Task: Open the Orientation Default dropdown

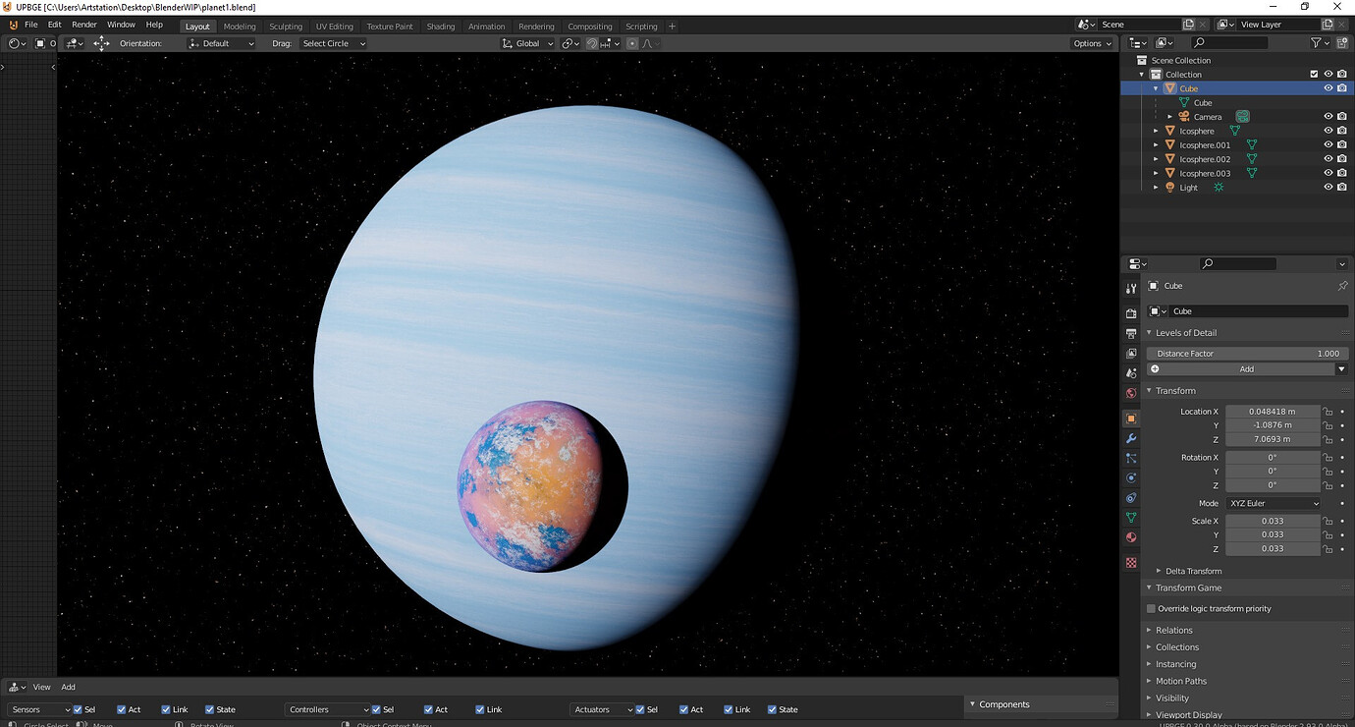Action: (221, 43)
